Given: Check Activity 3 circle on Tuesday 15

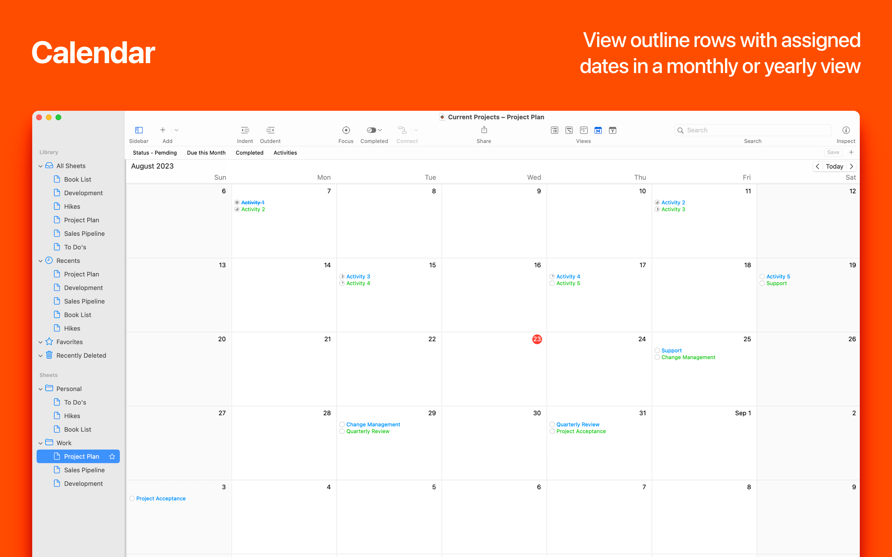Looking at the screenshot, I should (x=342, y=277).
